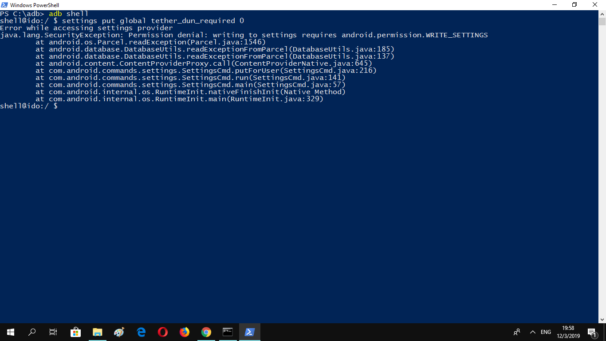Change the ENG input language
Viewport: 606px width, 341px height.
(x=546, y=332)
